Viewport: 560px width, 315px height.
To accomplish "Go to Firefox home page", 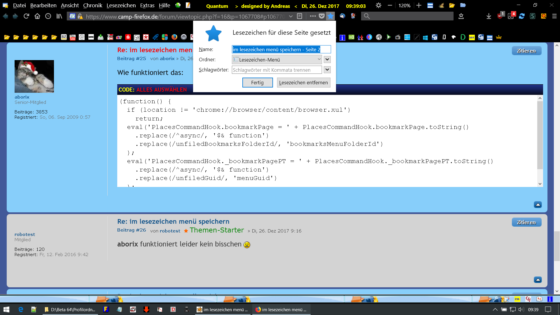I will click(x=37, y=16).
